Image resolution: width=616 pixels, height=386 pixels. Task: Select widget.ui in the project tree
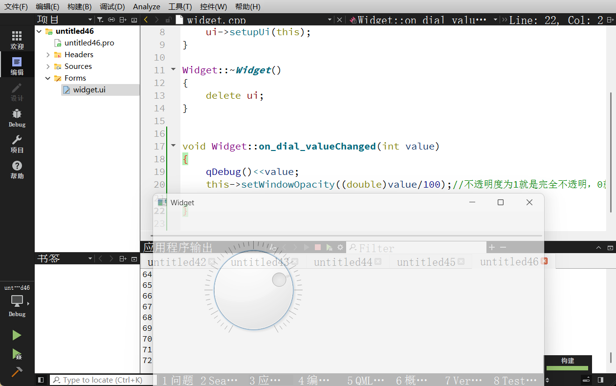(89, 90)
